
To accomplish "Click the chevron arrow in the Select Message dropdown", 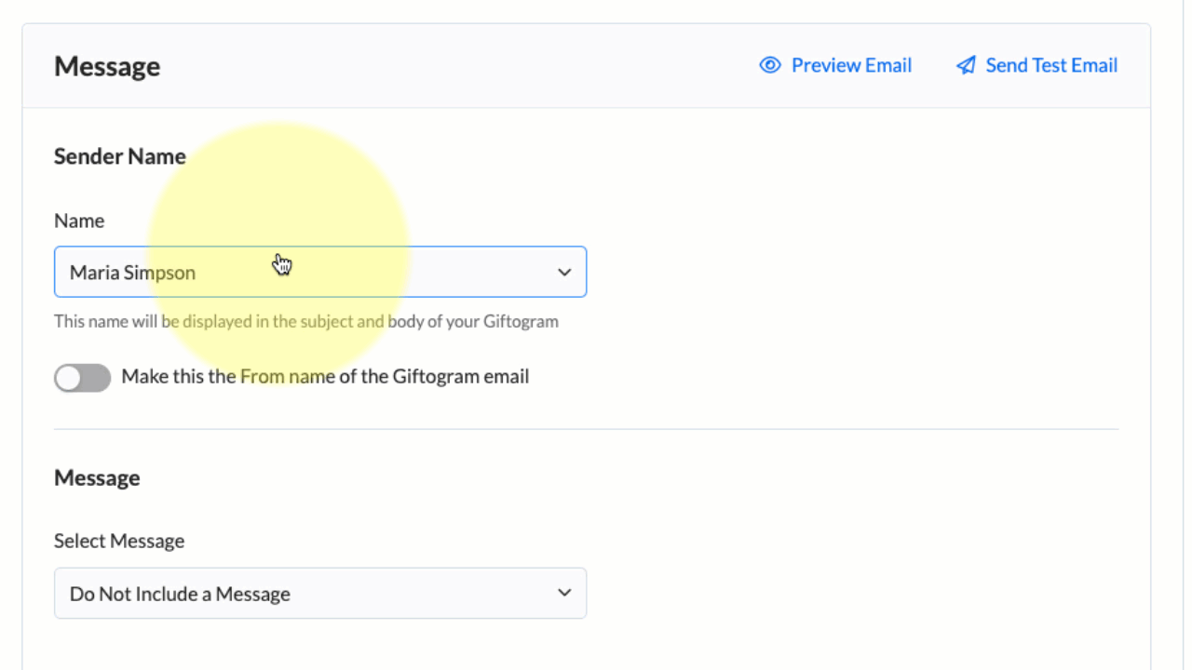I will pyautogui.click(x=564, y=594).
